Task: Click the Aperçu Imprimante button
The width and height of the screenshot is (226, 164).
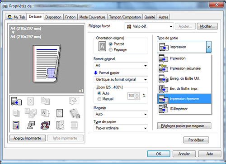Action: point(28,138)
